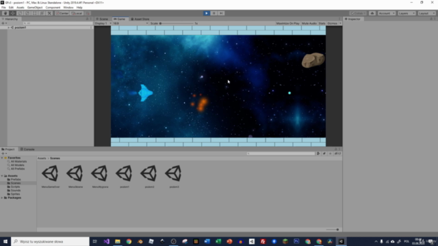Select the Transform tool in the toolbar
This screenshot has width=438, height=246.
(x=42, y=13)
